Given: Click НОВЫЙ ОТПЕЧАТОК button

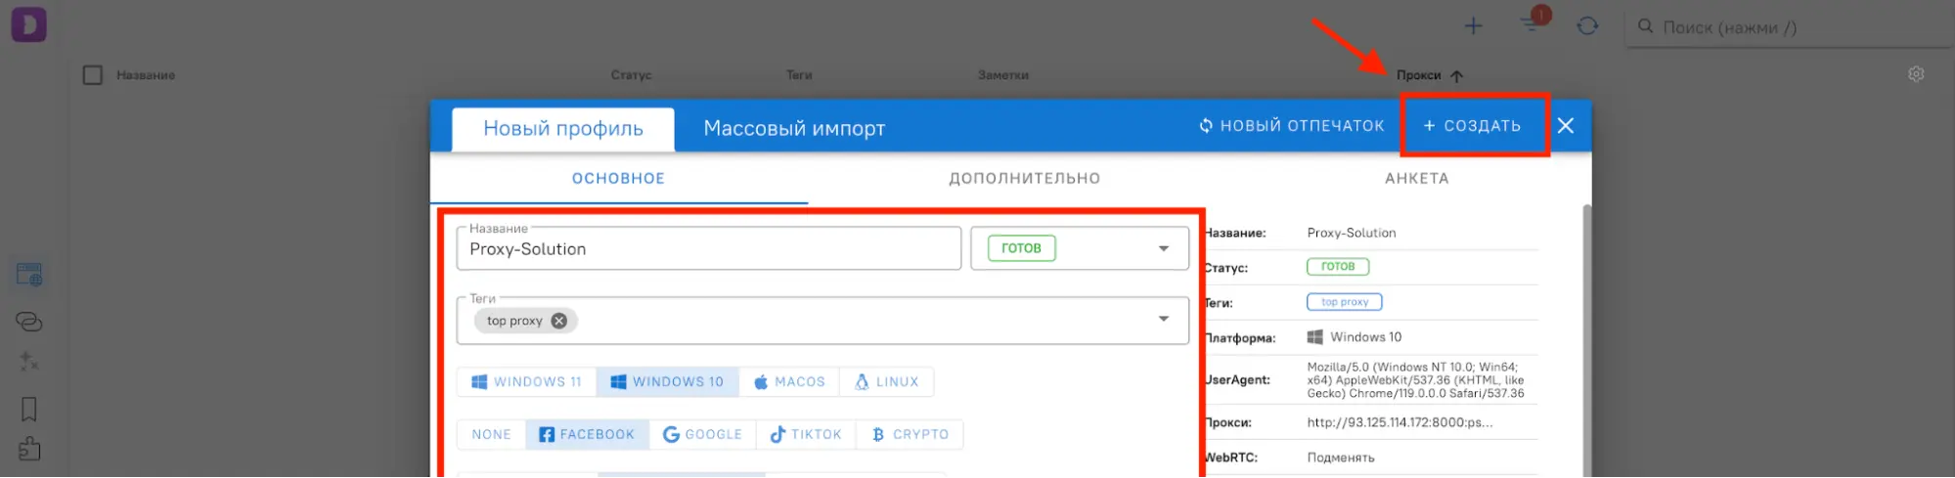Looking at the screenshot, I should (x=1292, y=126).
